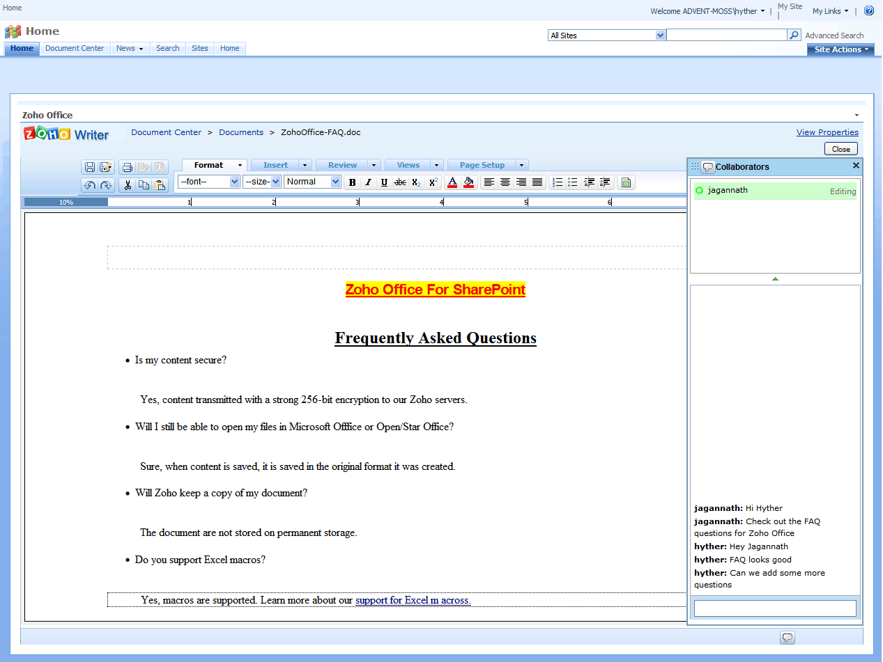Align text to center
Screen dimensions: 883x662
(x=505, y=182)
